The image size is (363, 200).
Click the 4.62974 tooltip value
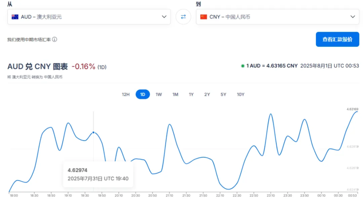tap(77, 171)
